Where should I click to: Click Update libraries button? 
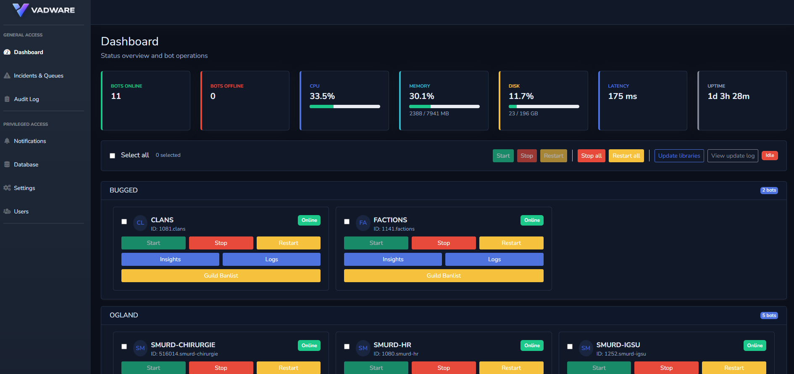pos(679,156)
